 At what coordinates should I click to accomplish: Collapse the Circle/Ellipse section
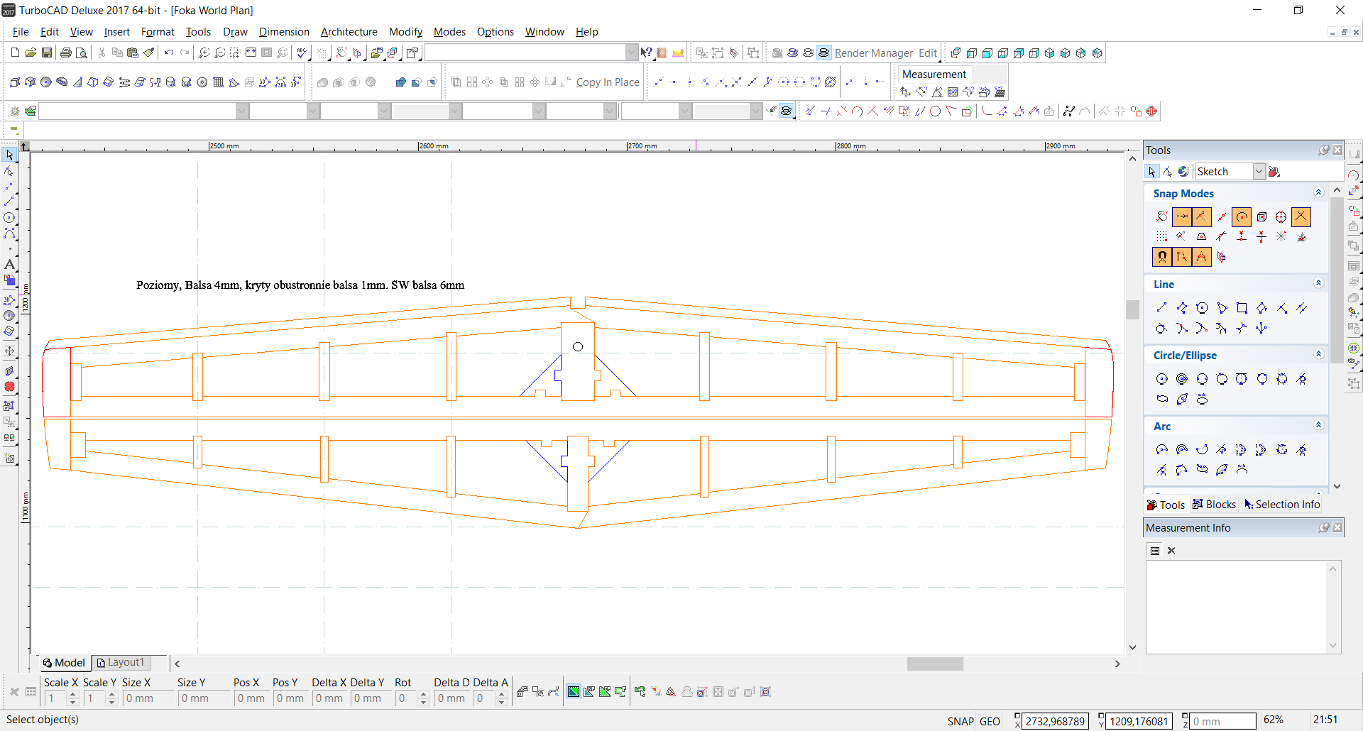coord(1318,355)
